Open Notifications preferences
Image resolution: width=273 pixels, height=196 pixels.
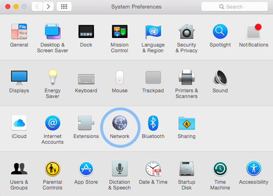pyautogui.click(x=253, y=32)
